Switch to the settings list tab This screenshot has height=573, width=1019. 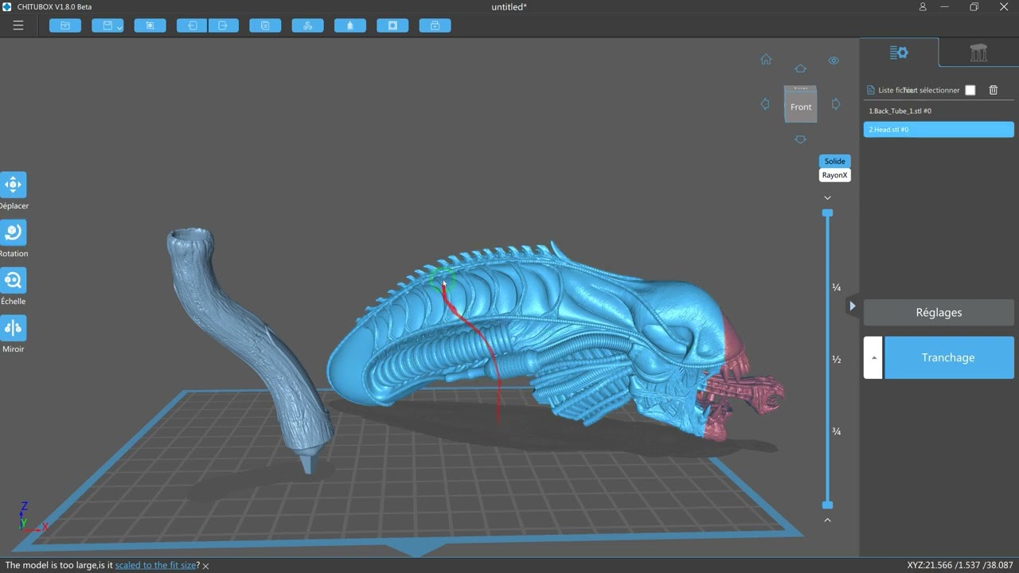point(899,53)
